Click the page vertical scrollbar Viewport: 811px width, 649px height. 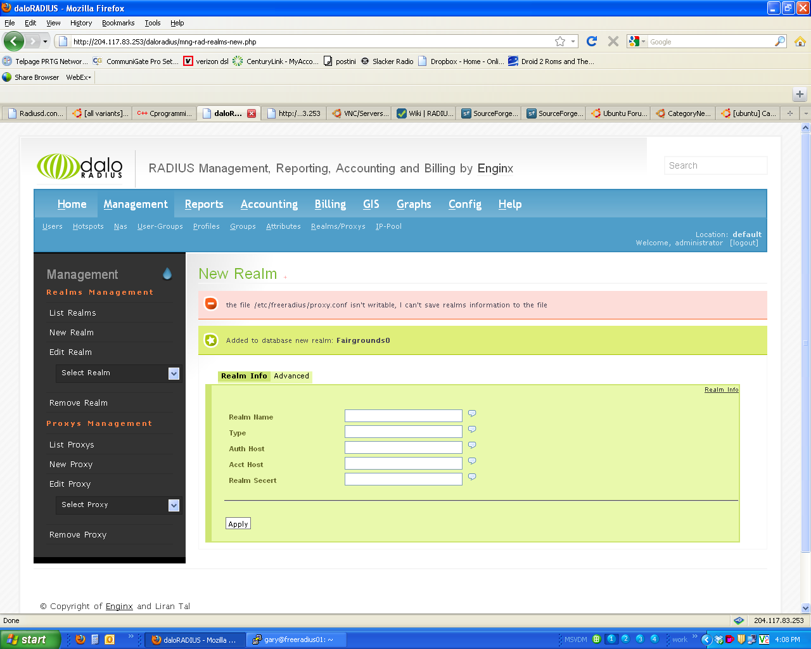[x=806, y=342]
